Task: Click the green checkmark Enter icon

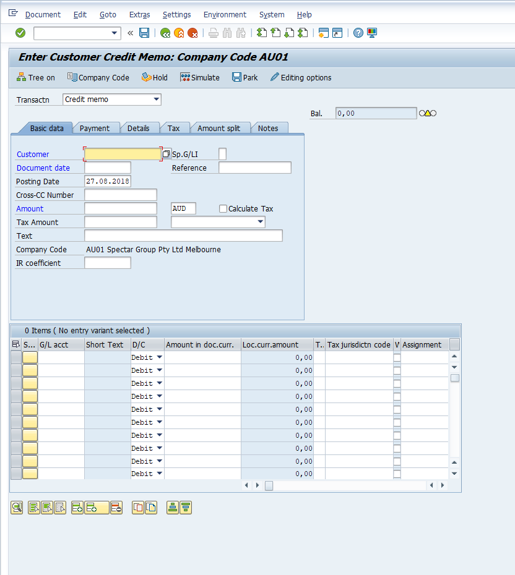Action: click(x=20, y=33)
